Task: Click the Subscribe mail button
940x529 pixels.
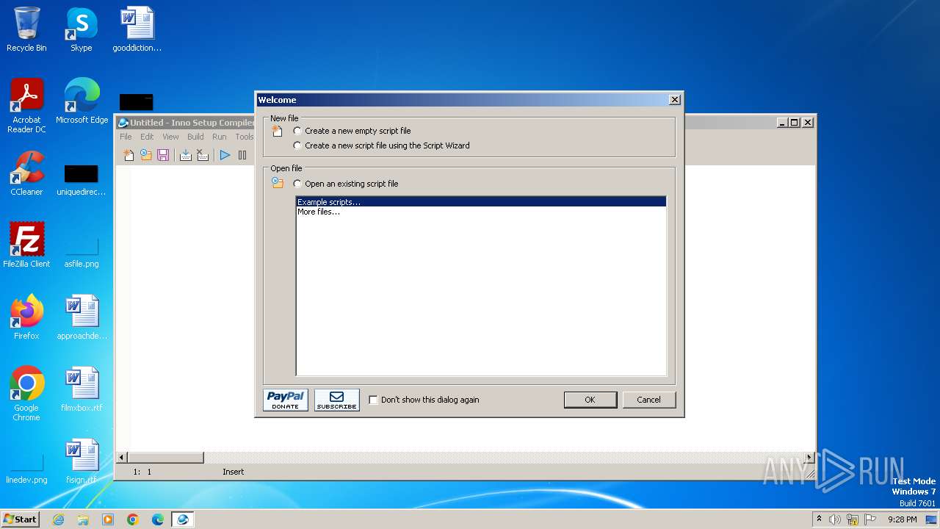Action: pyautogui.click(x=337, y=400)
